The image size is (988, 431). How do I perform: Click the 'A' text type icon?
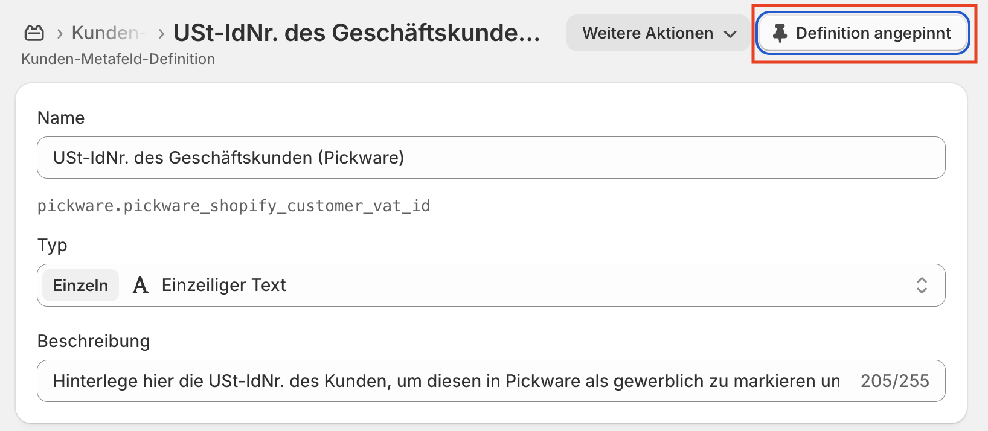tap(141, 285)
